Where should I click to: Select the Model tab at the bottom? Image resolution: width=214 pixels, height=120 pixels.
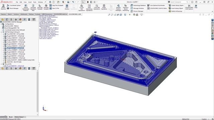click(x=11, y=117)
